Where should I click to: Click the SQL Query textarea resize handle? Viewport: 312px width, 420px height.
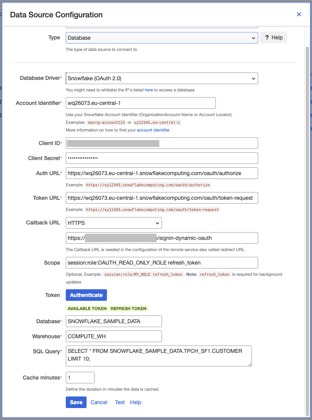tap(250, 364)
